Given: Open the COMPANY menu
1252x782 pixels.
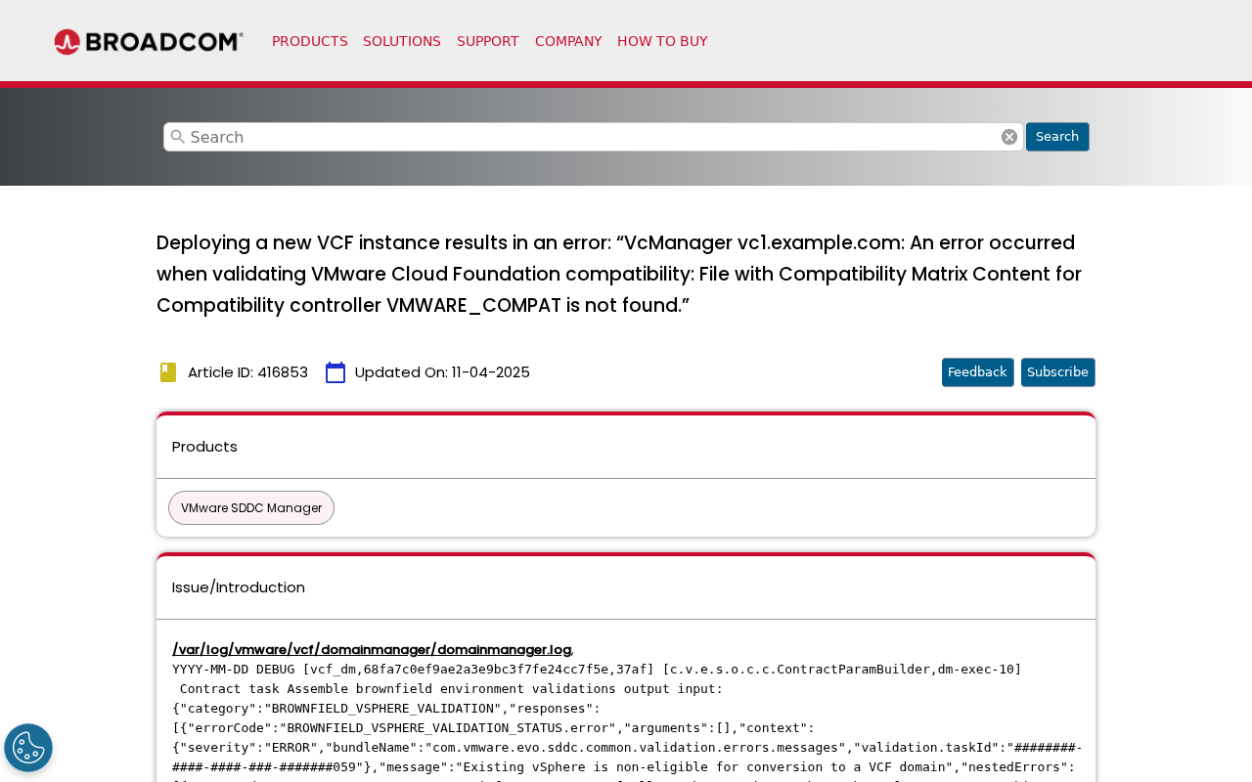Looking at the screenshot, I should tap(568, 39).
